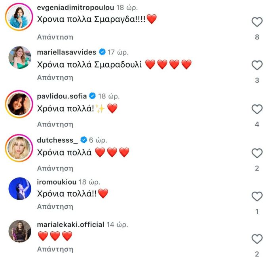Click Απάντηση under pavlidou.sofia's comment
Image resolution: width=277 pixels, height=257 pixels.
(55, 124)
